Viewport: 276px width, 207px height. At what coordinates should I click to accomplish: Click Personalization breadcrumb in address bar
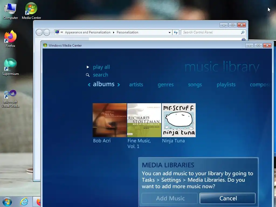coord(127,32)
